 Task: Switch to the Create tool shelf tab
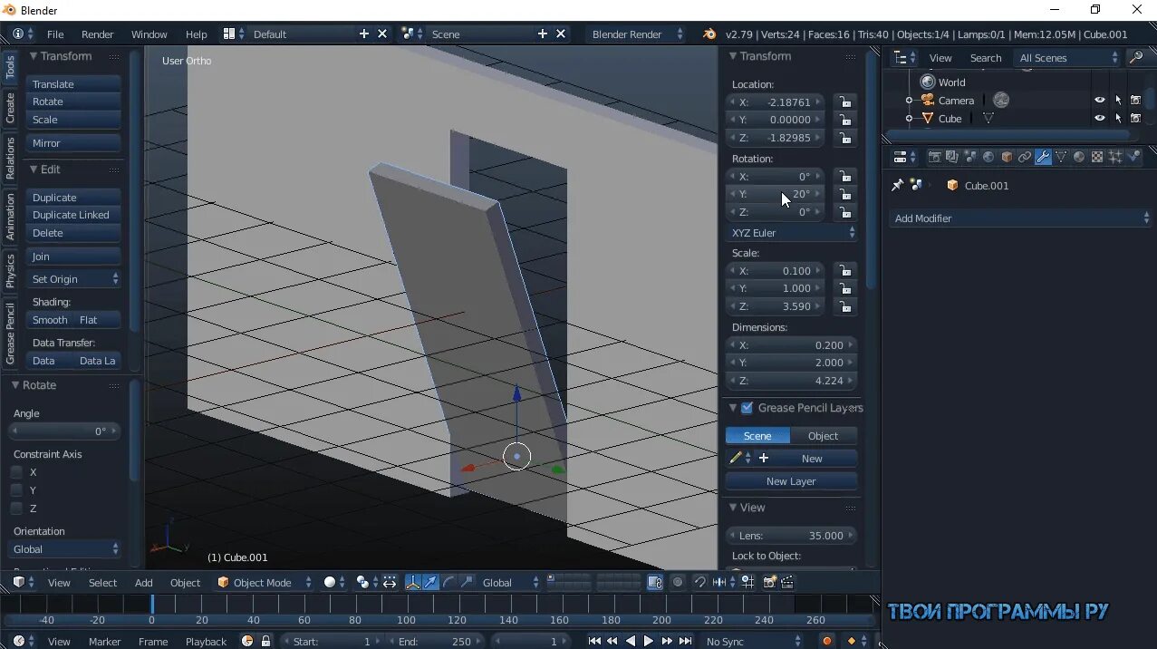10,108
